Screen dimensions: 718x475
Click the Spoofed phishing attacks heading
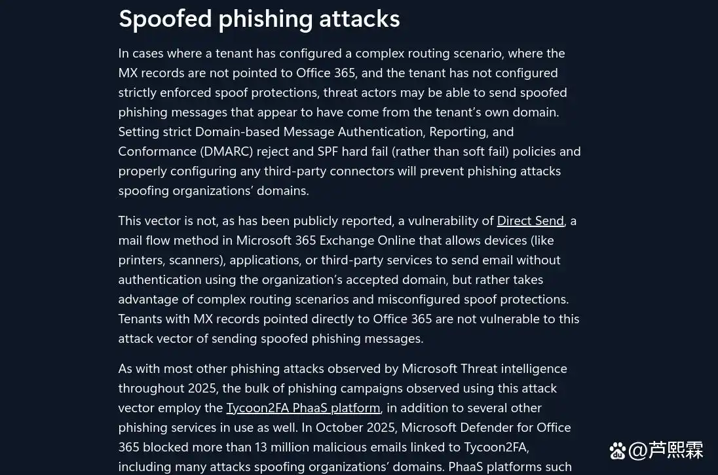coord(259,19)
